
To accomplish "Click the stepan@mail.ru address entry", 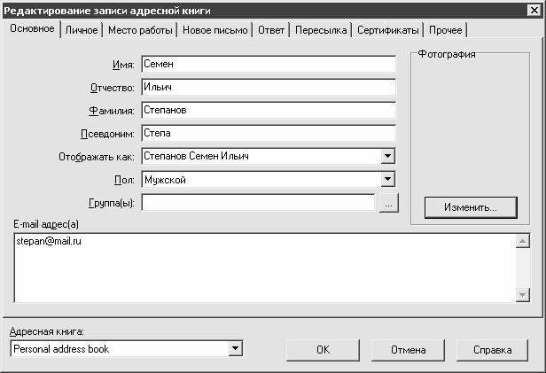I will coord(49,241).
